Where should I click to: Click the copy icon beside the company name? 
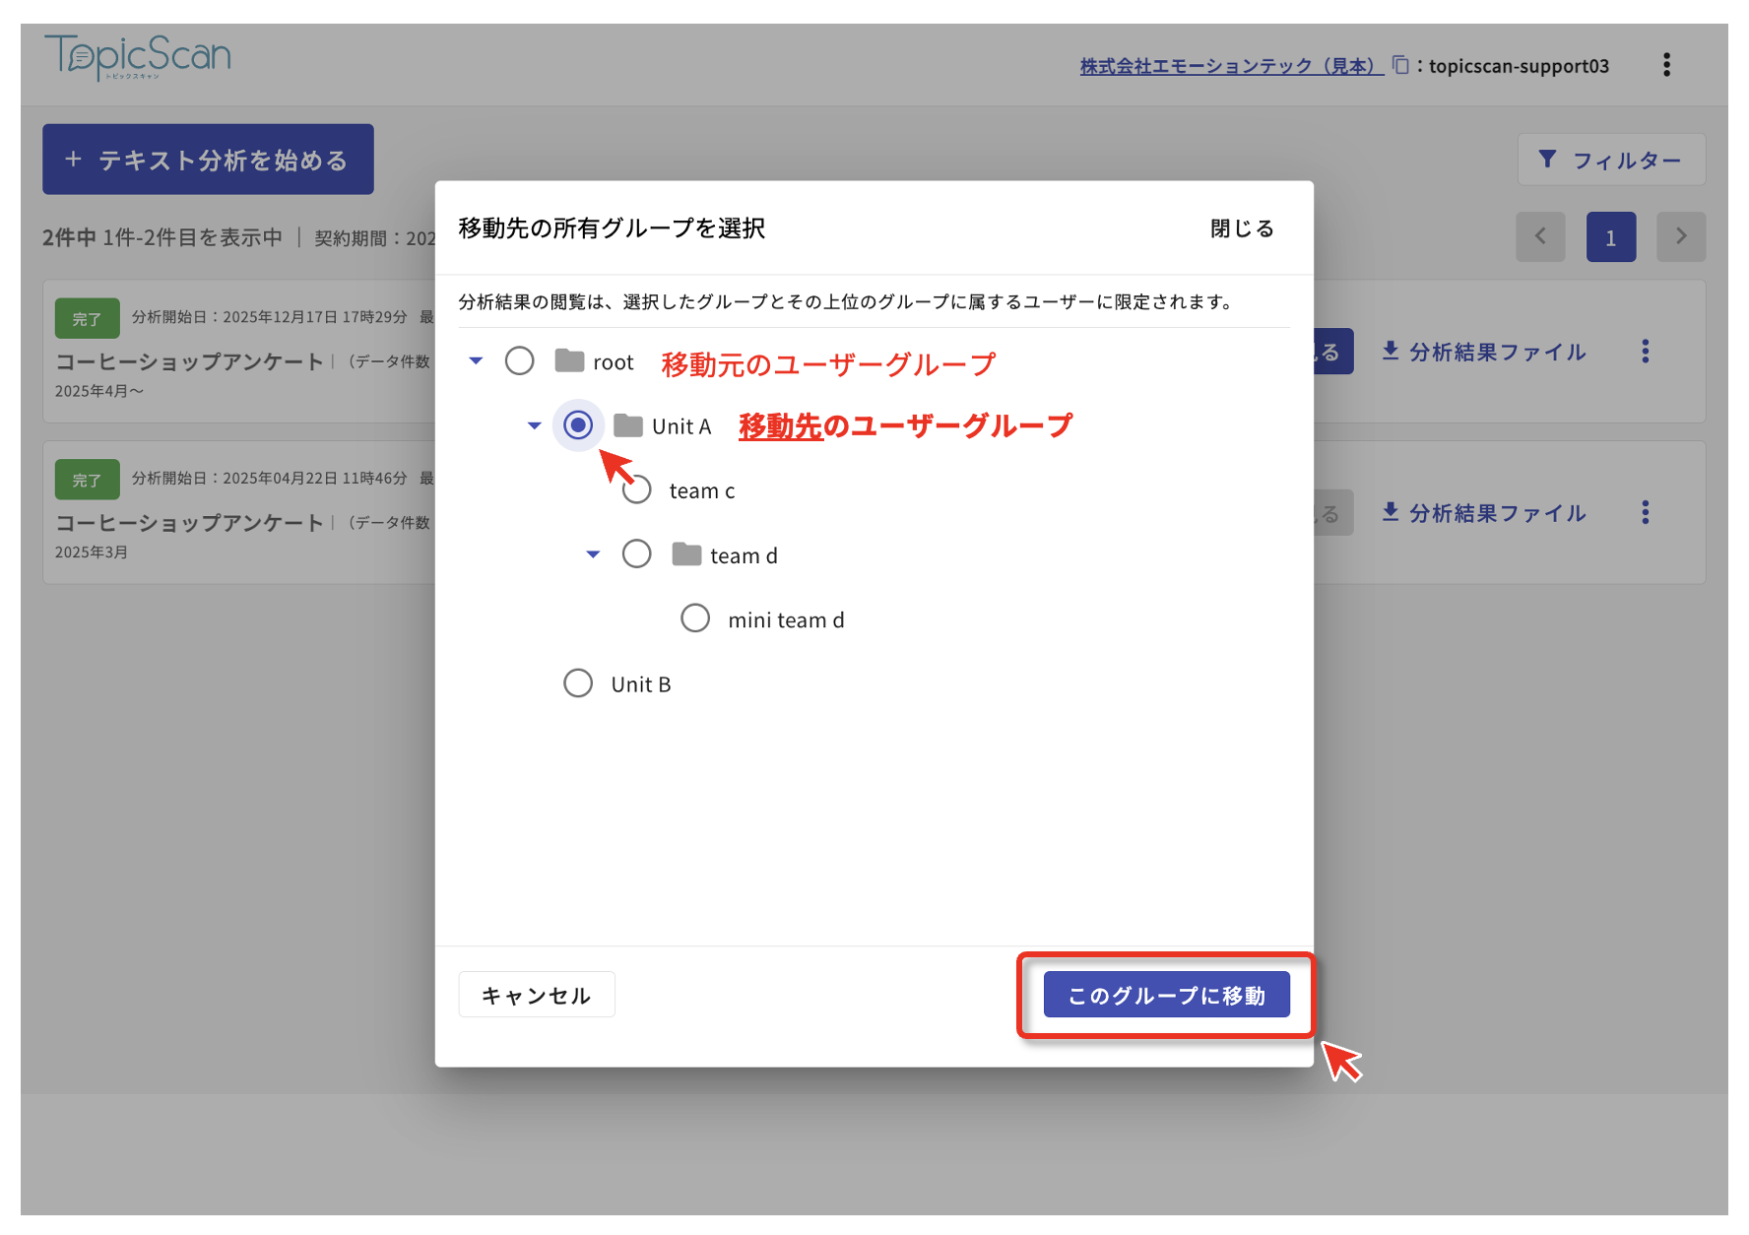click(1400, 65)
